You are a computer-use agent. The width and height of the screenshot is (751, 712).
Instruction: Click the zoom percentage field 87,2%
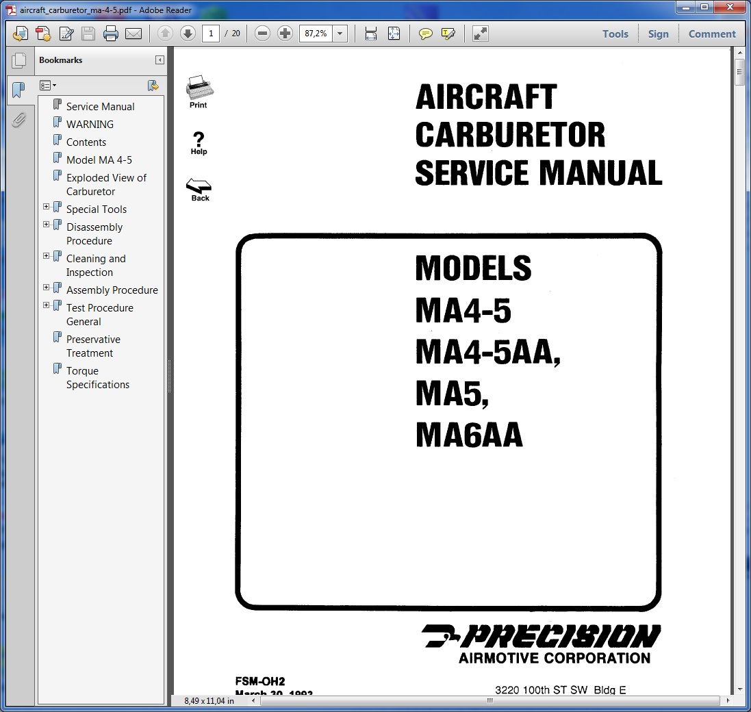click(x=316, y=34)
